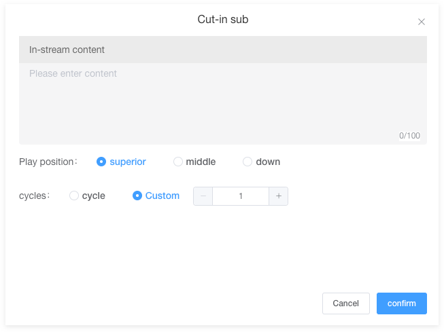Click the 0/100 character counter
Viewport: 444px width, 332px height.
[409, 136]
